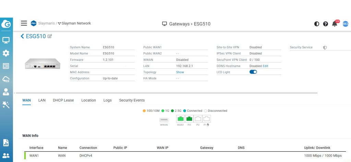
Task: Switch to the WAN tab
Action: click(26, 100)
